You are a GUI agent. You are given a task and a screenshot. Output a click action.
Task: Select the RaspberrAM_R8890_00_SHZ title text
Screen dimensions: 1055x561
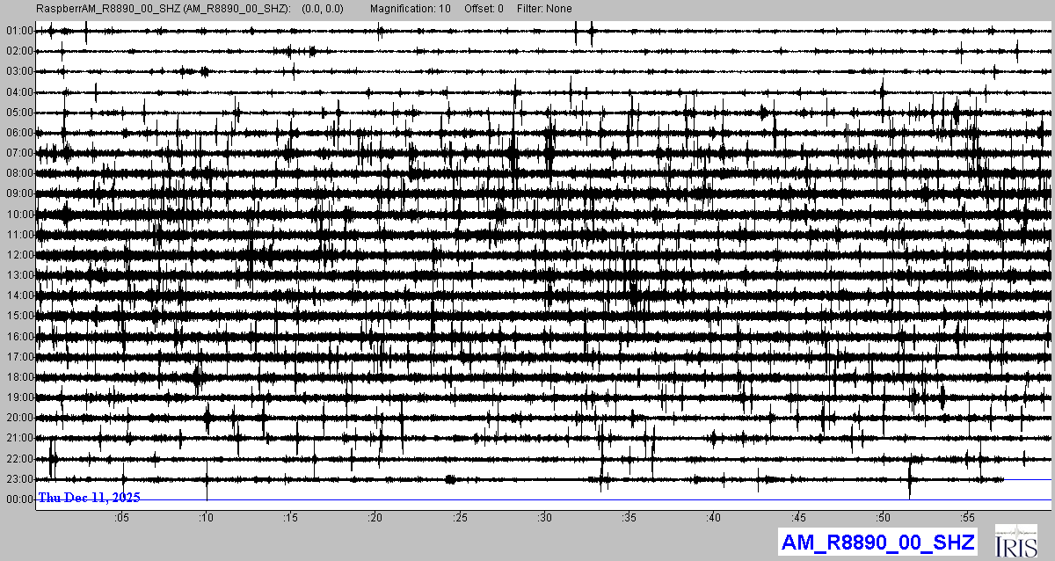point(162,9)
